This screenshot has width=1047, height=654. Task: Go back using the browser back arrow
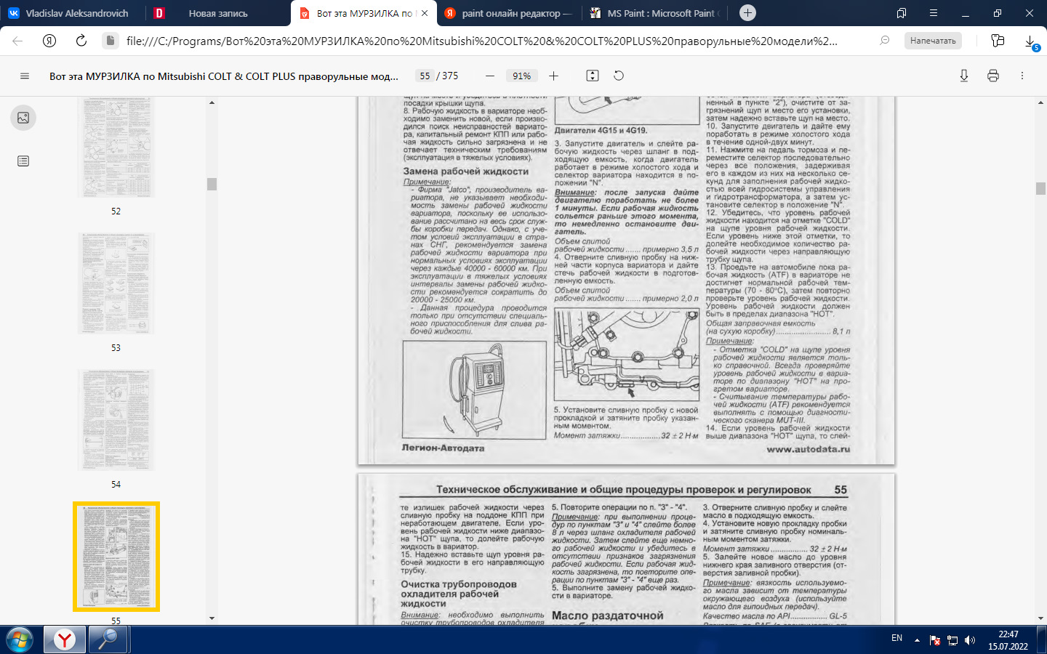(17, 41)
